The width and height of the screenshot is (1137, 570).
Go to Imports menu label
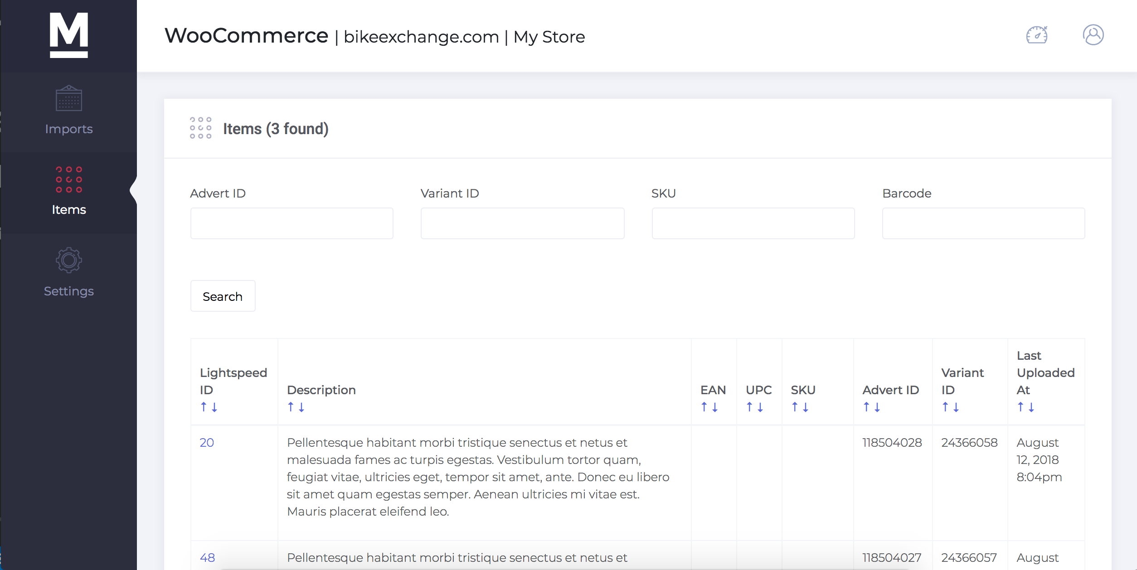pos(69,129)
